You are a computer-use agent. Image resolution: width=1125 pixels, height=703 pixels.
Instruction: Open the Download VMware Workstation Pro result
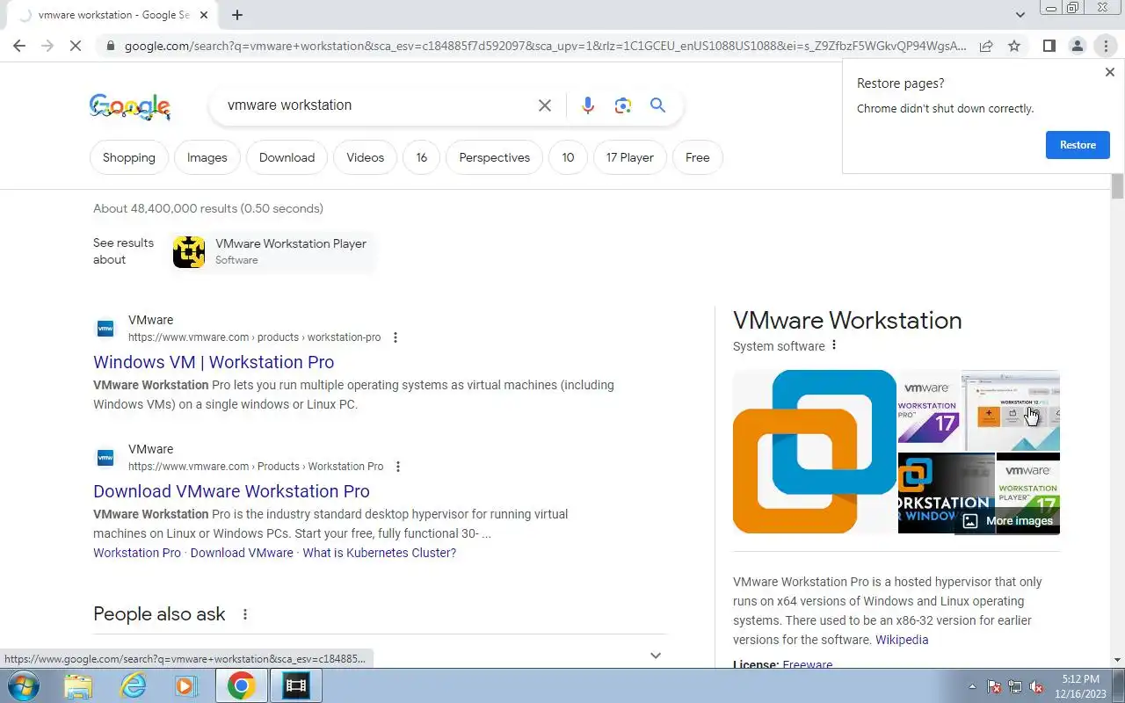[x=231, y=491]
